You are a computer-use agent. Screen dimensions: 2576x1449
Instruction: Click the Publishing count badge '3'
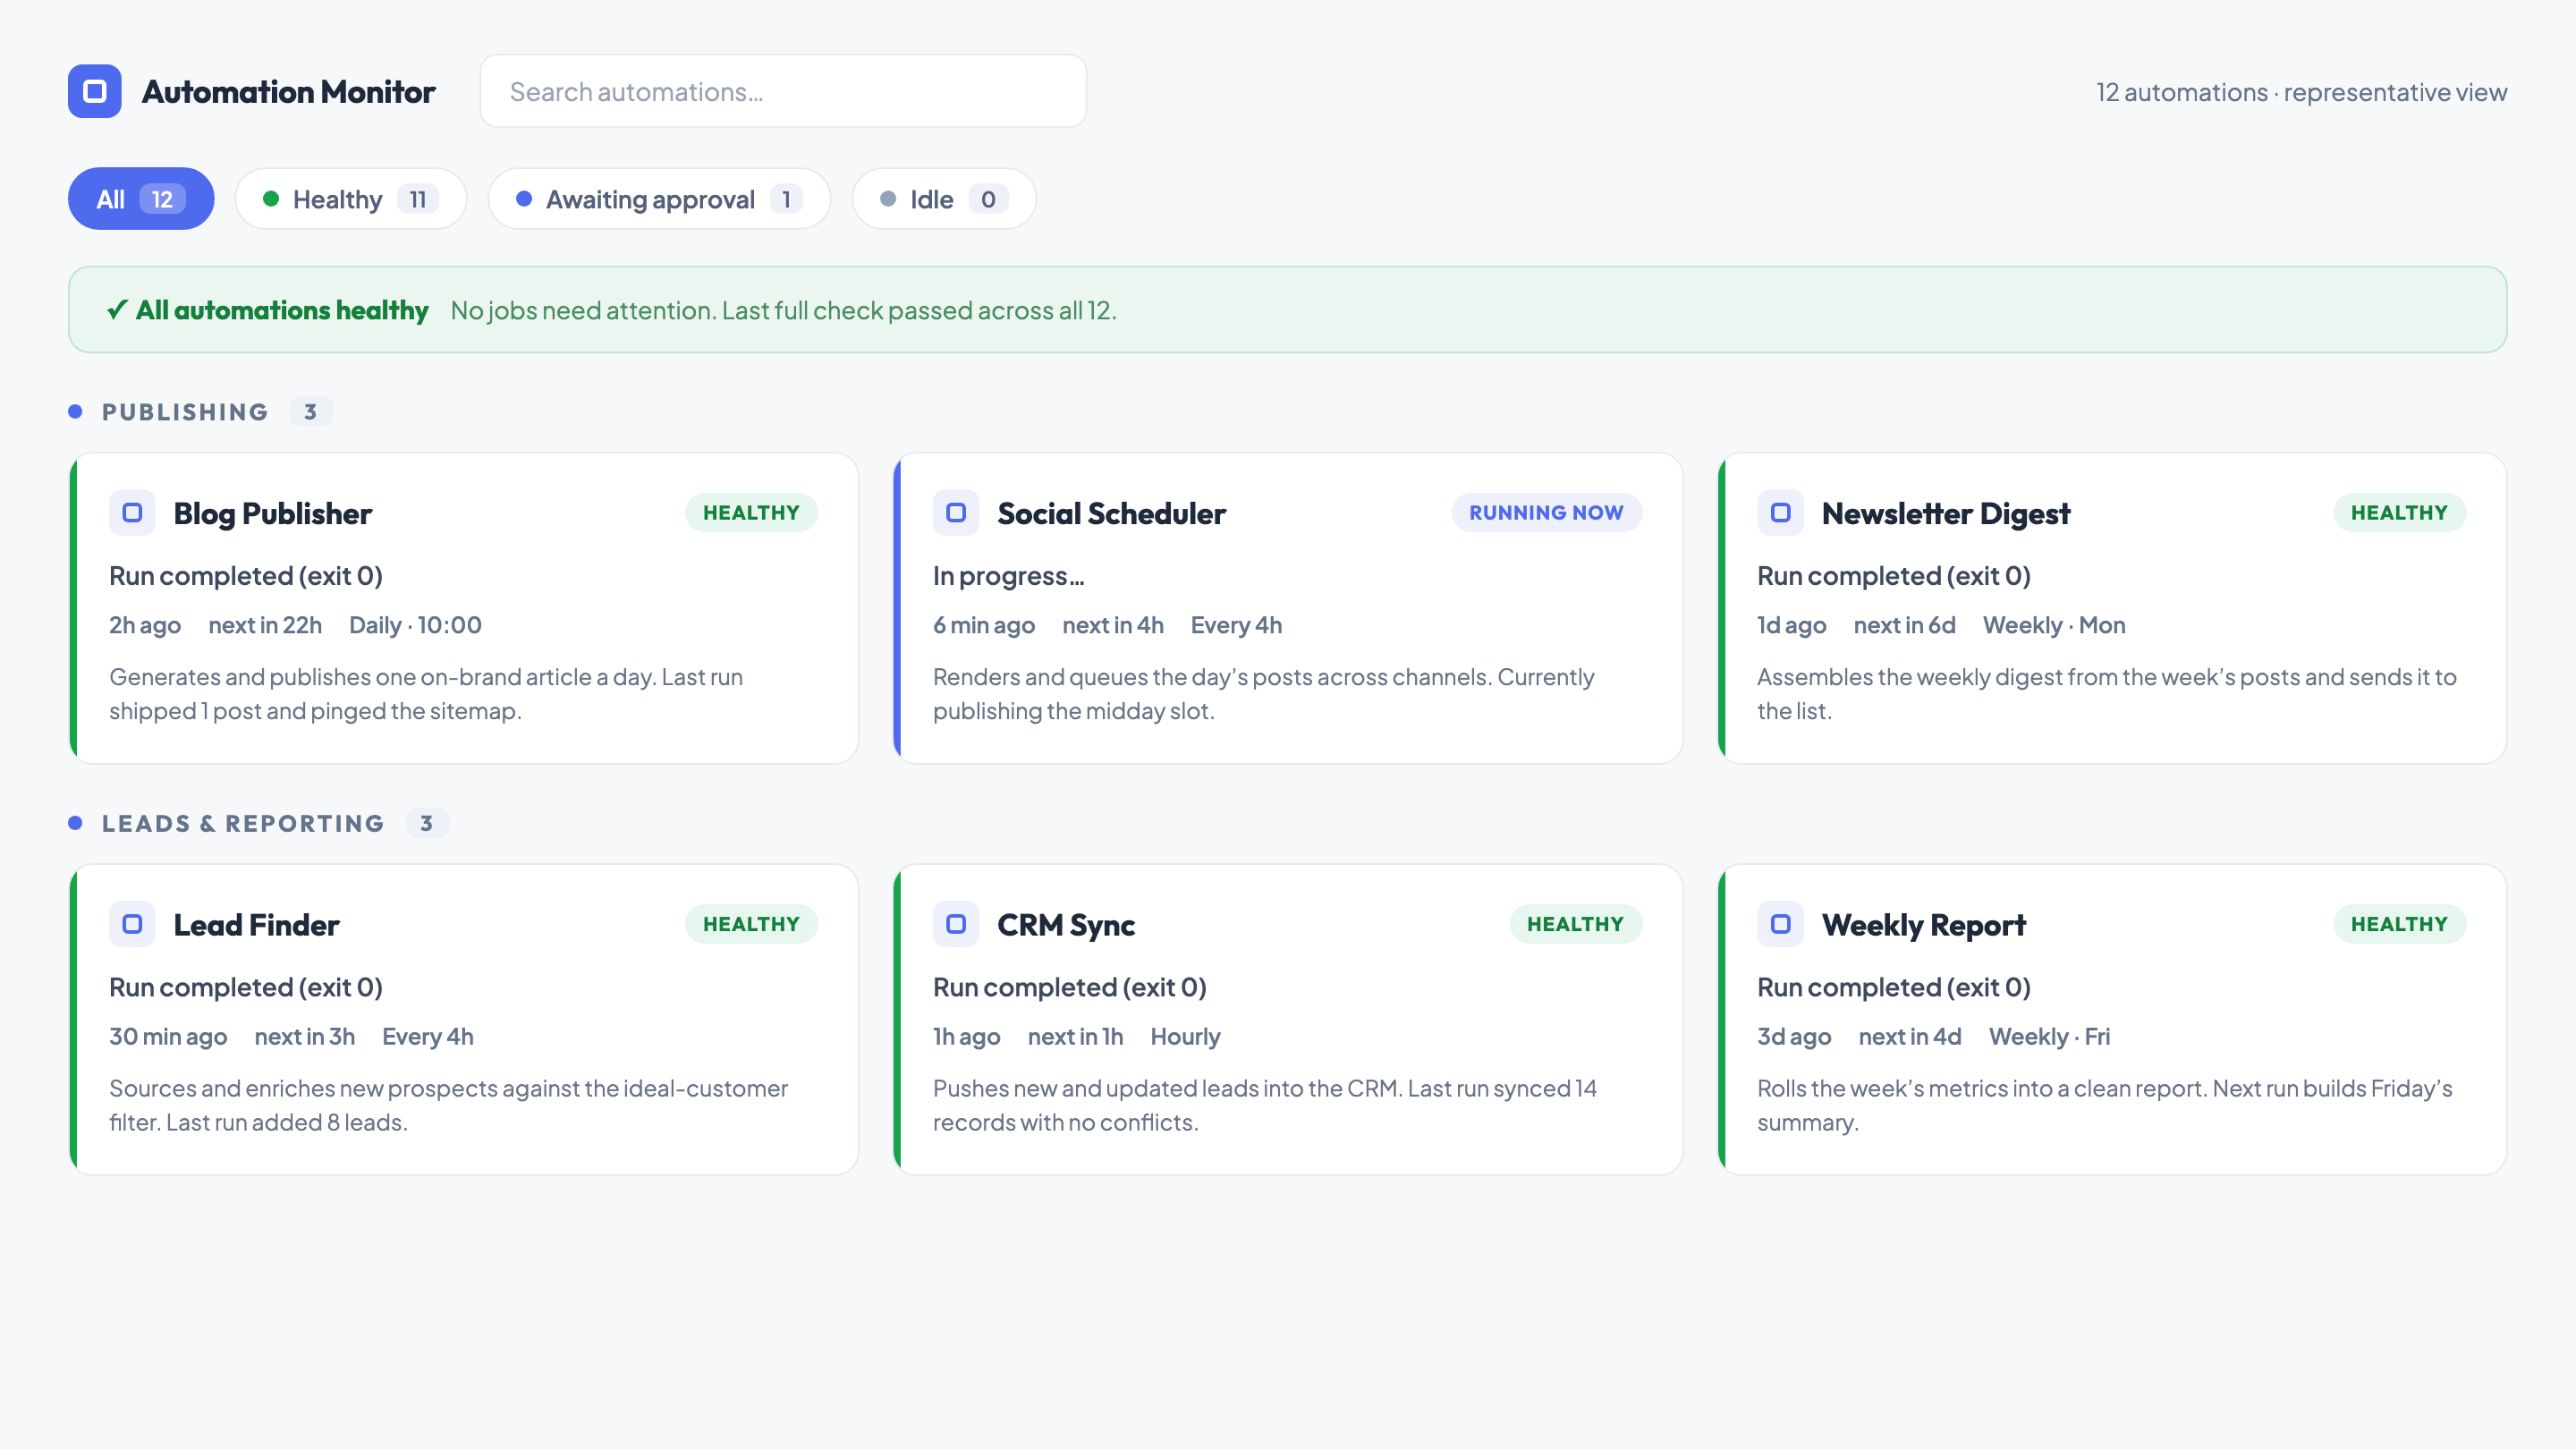[311, 412]
